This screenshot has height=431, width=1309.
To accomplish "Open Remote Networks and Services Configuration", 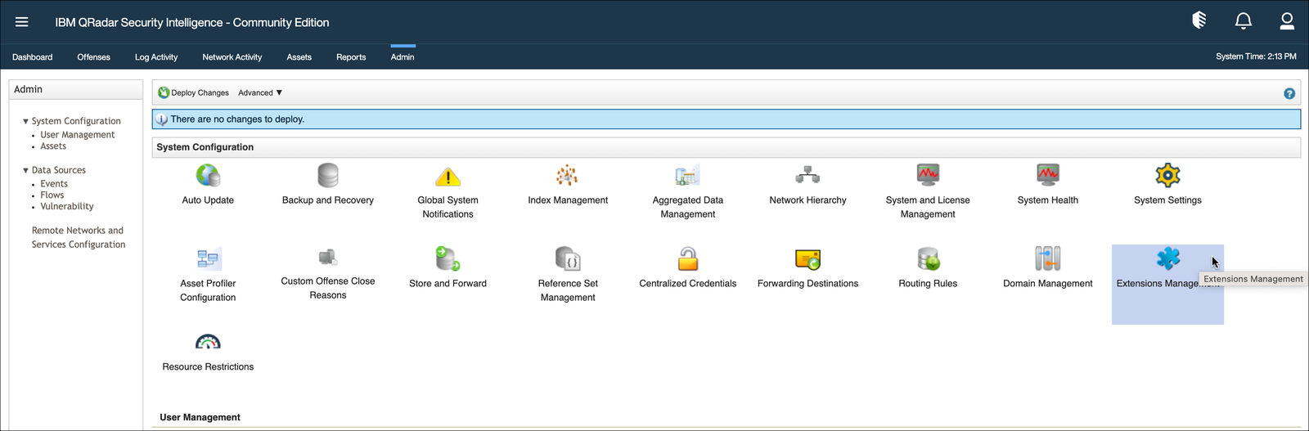I will coord(79,237).
